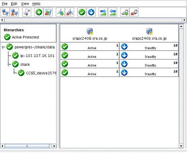Screen dimensions: 187x153
Task: Click the srapc2409.sra.co.jp server name label
Action: pyautogui.click(x=149, y=38)
